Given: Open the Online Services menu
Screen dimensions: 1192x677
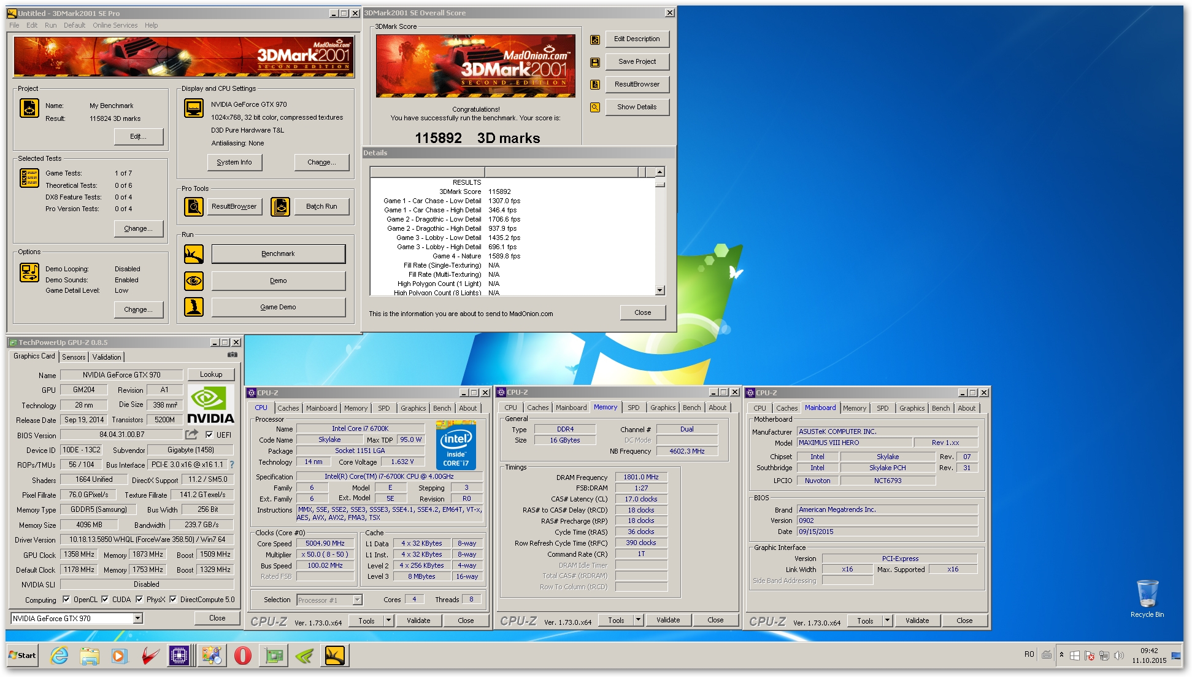Looking at the screenshot, I should [115, 25].
